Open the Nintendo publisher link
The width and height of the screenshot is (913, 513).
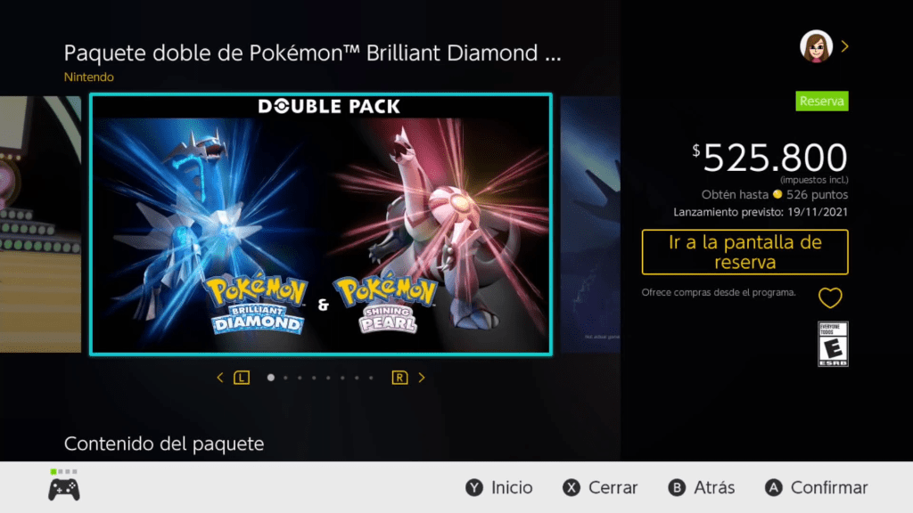[x=88, y=77]
